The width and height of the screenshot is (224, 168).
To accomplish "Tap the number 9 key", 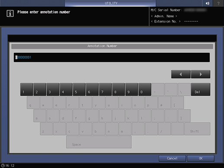I will click(x=132, y=89).
